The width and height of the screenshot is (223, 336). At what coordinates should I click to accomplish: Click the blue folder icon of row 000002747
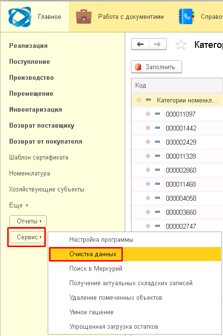(x=157, y=226)
